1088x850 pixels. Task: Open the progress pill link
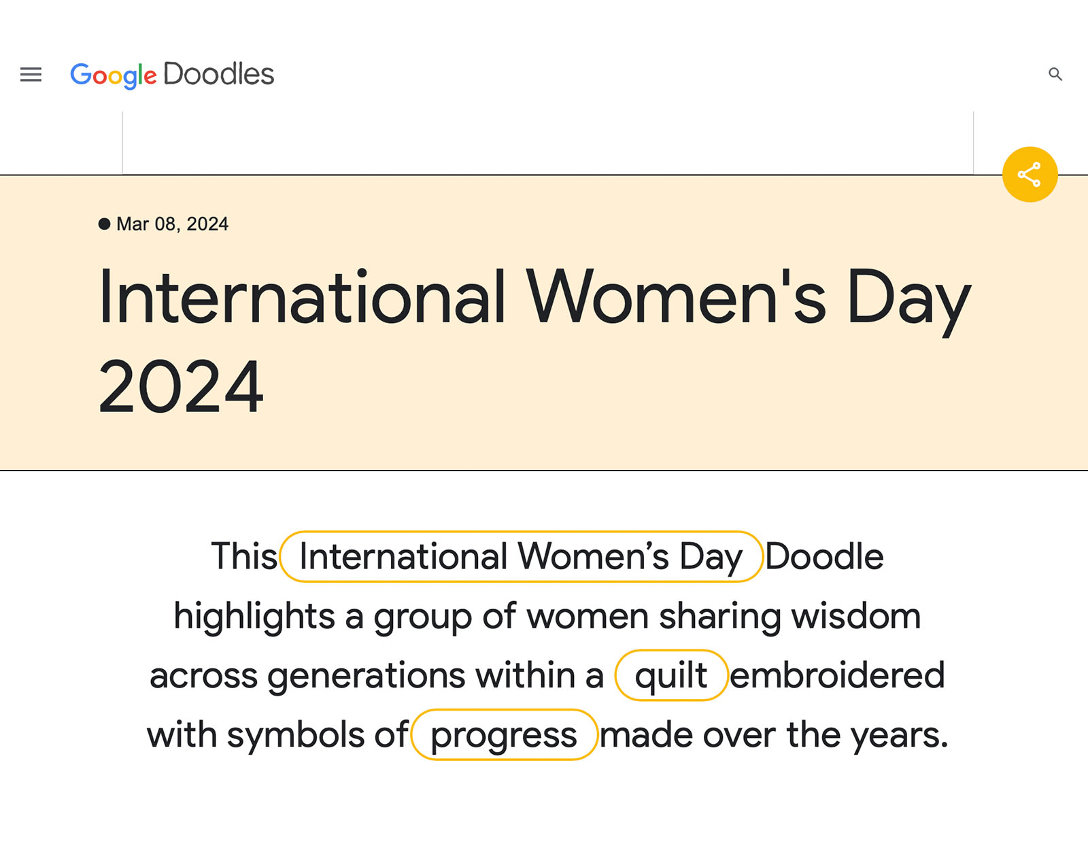tap(504, 735)
